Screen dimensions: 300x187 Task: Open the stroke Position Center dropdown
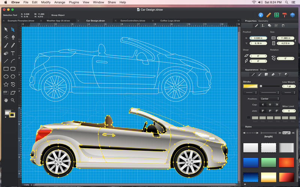pos(270,99)
